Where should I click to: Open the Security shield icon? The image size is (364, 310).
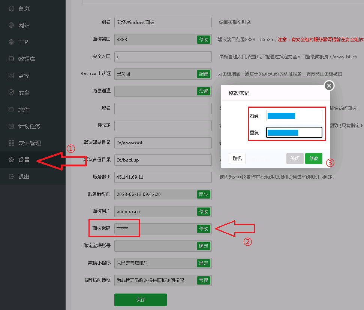click(x=11, y=92)
